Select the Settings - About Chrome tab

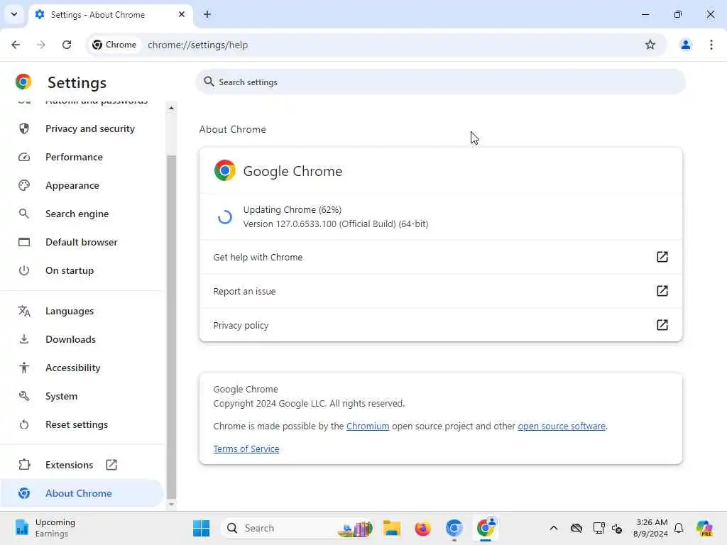110,15
